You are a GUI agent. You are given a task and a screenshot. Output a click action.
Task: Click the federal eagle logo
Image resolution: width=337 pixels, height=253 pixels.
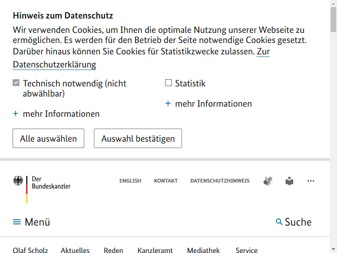[18, 181]
